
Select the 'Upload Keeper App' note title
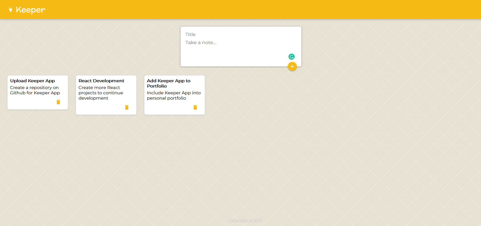[32, 81]
